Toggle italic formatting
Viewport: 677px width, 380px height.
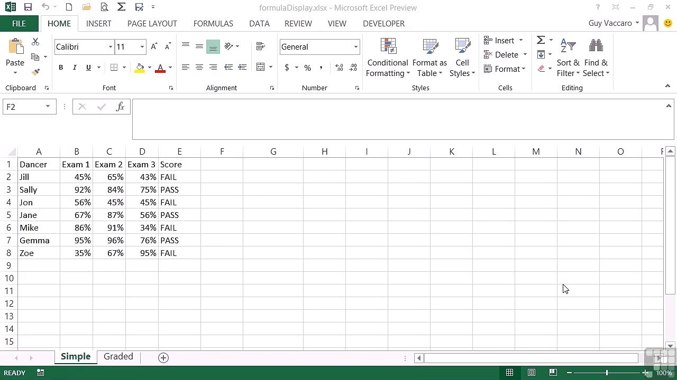75,68
